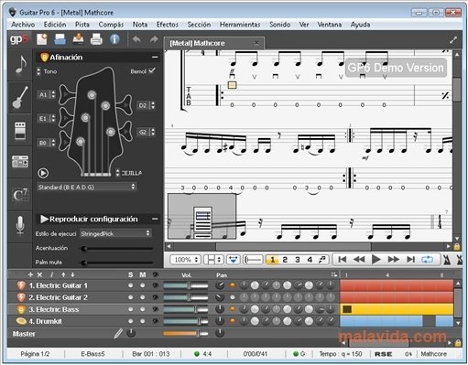Open the Standard (B E A D G) tuning dropdown
468x365 pixels.
(87, 187)
